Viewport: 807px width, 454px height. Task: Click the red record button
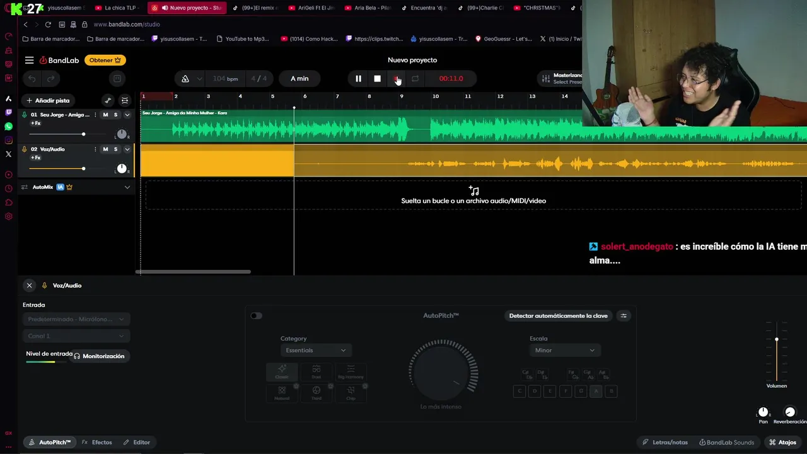pyautogui.click(x=396, y=79)
